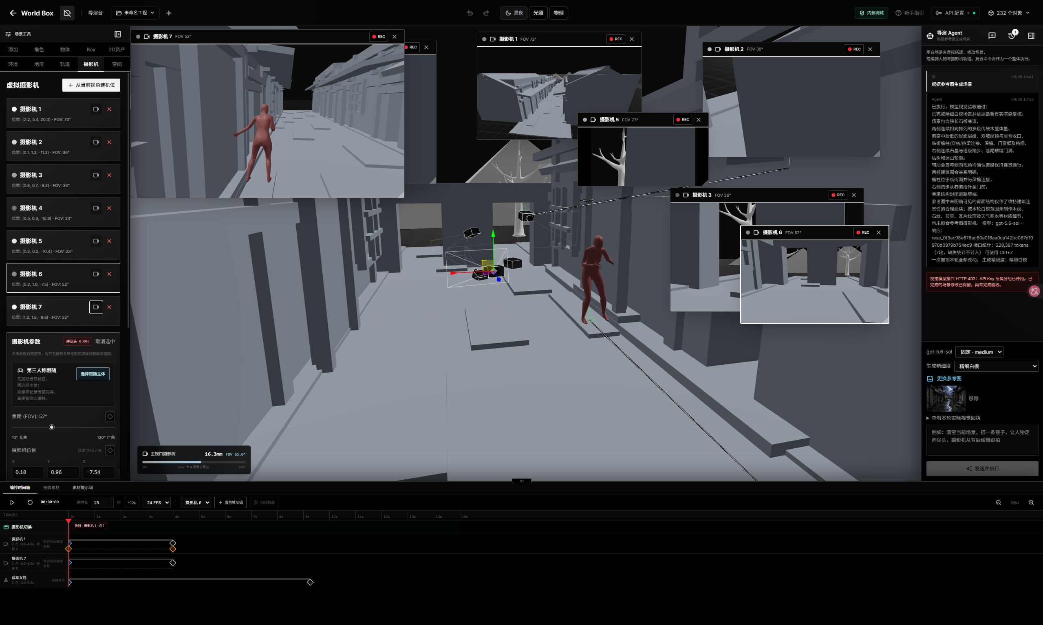Reset timeline playback to start

30,502
